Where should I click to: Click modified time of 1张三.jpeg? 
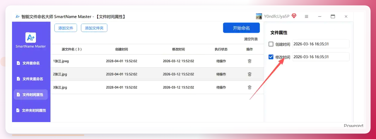click(x=178, y=61)
